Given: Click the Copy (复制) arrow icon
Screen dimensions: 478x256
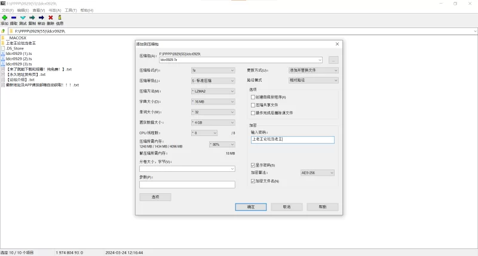Looking at the screenshot, I should pyautogui.click(x=32, y=18).
